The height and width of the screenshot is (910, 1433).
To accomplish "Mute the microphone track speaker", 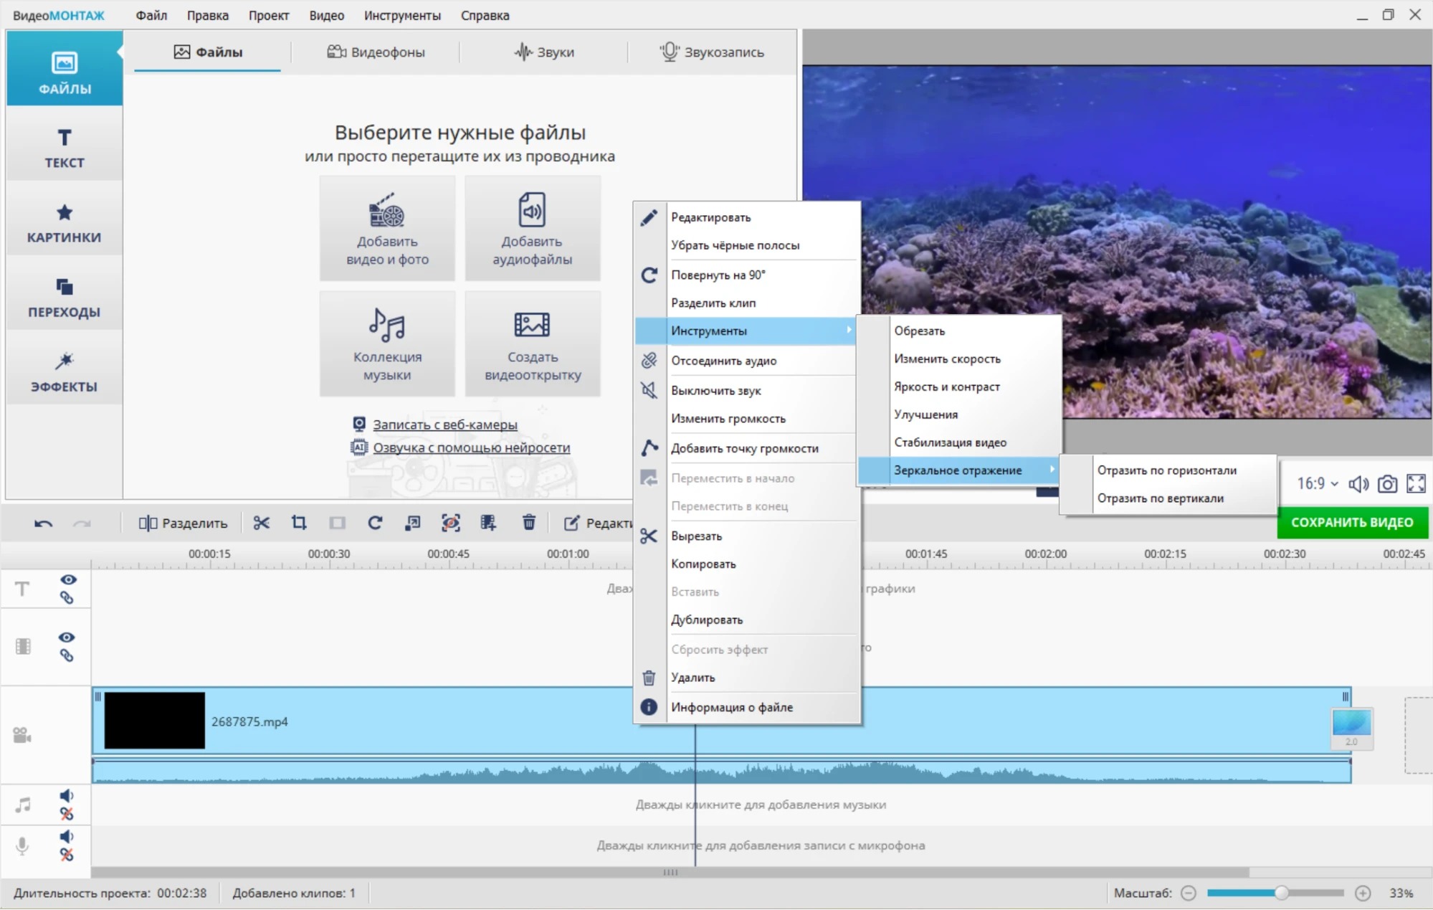I will 67,836.
